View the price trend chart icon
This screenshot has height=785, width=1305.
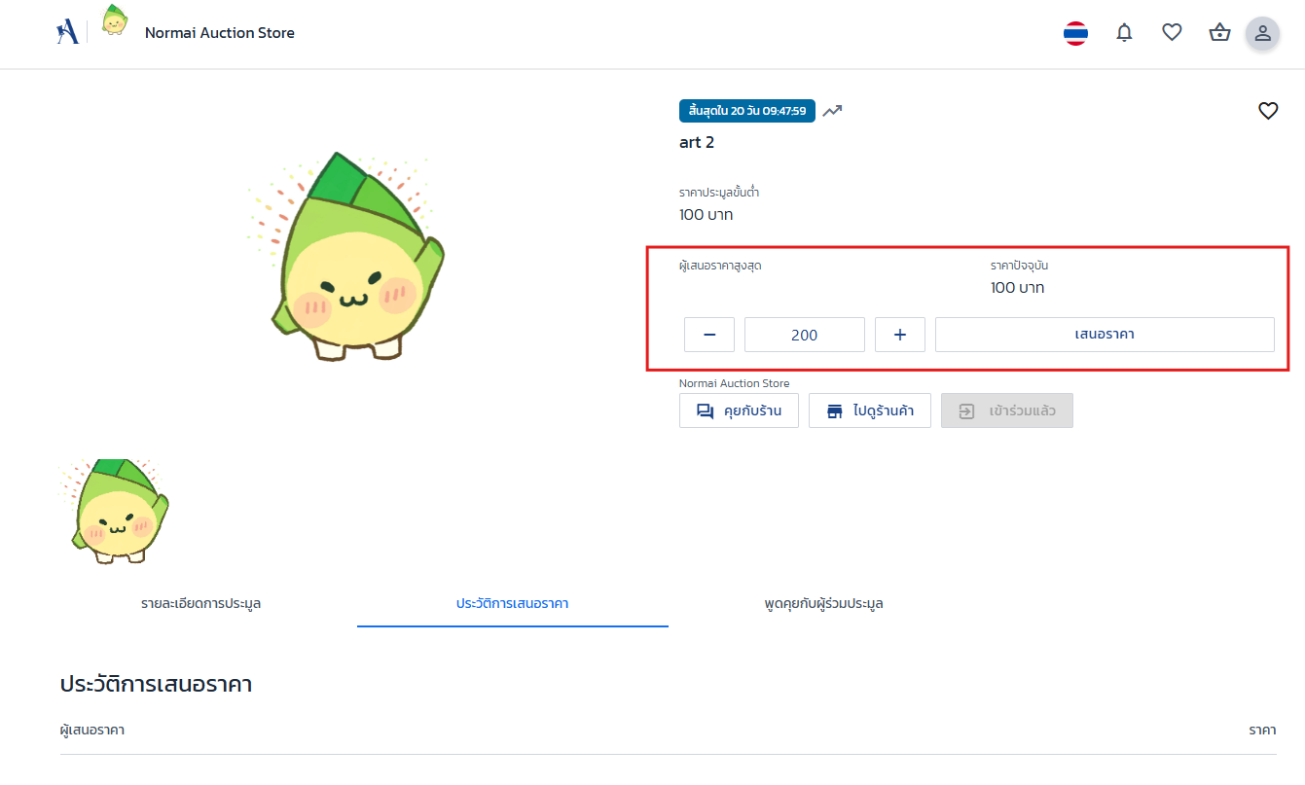point(832,110)
